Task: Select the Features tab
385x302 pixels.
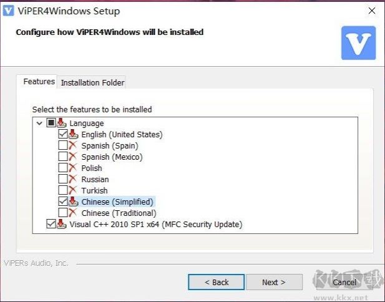Action: pyautogui.click(x=39, y=82)
